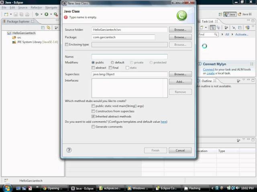Open the New Task dropdown arrow in Task List

[206, 28]
